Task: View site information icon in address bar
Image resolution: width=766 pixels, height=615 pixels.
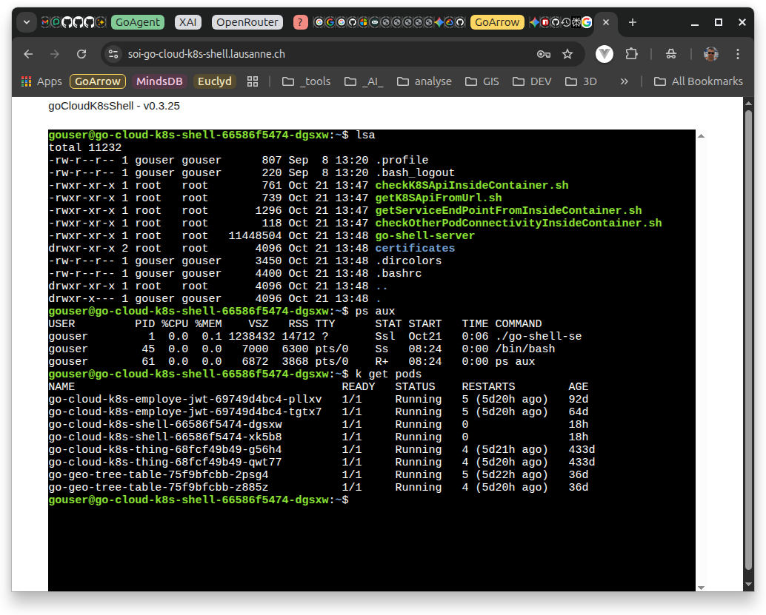Action: pyautogui.click(x=113, y=54)
